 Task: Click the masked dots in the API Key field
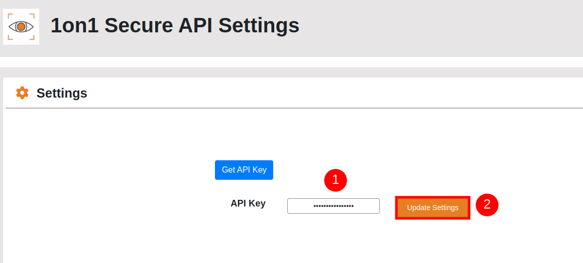(334, 206)
